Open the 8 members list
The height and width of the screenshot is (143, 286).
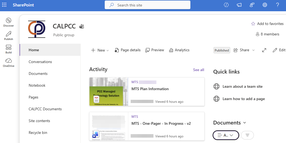(268, 34)
